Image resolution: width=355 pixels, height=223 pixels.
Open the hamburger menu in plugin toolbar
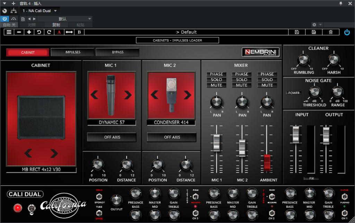[x=9, y=32]
